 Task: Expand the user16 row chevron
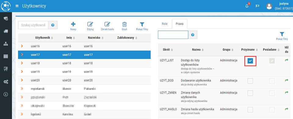click(x=22, y=46)
